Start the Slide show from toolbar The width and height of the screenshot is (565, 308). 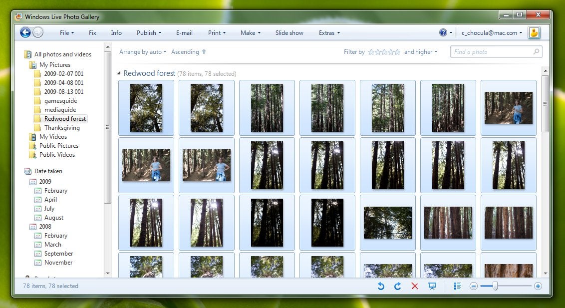click(289, 33)
